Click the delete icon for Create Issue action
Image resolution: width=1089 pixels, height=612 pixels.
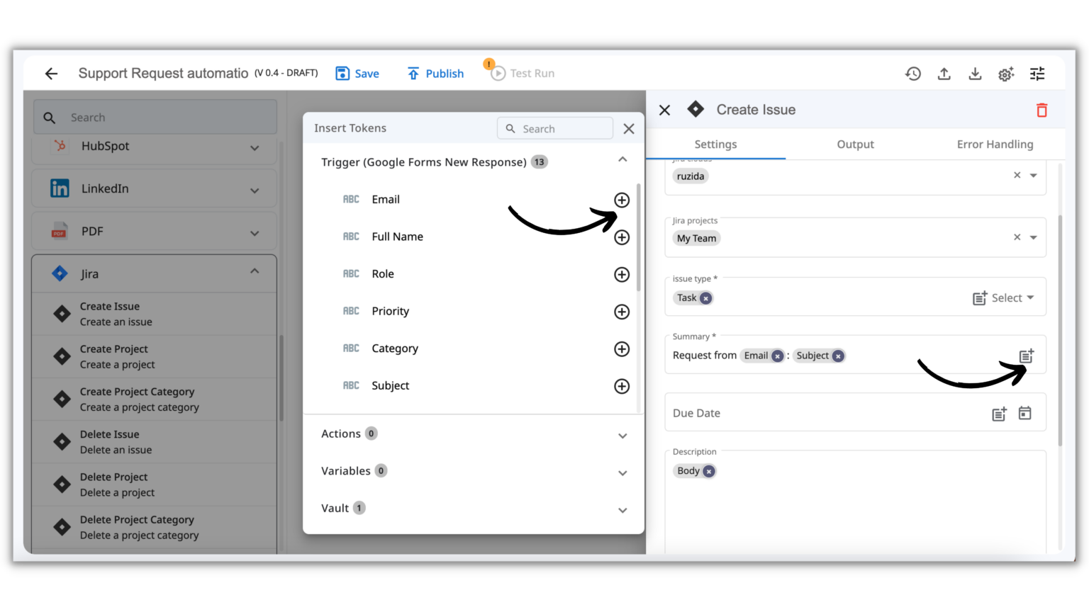pos(1041,110)
